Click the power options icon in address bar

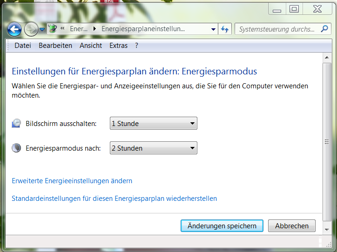click(x=53, y=29)
